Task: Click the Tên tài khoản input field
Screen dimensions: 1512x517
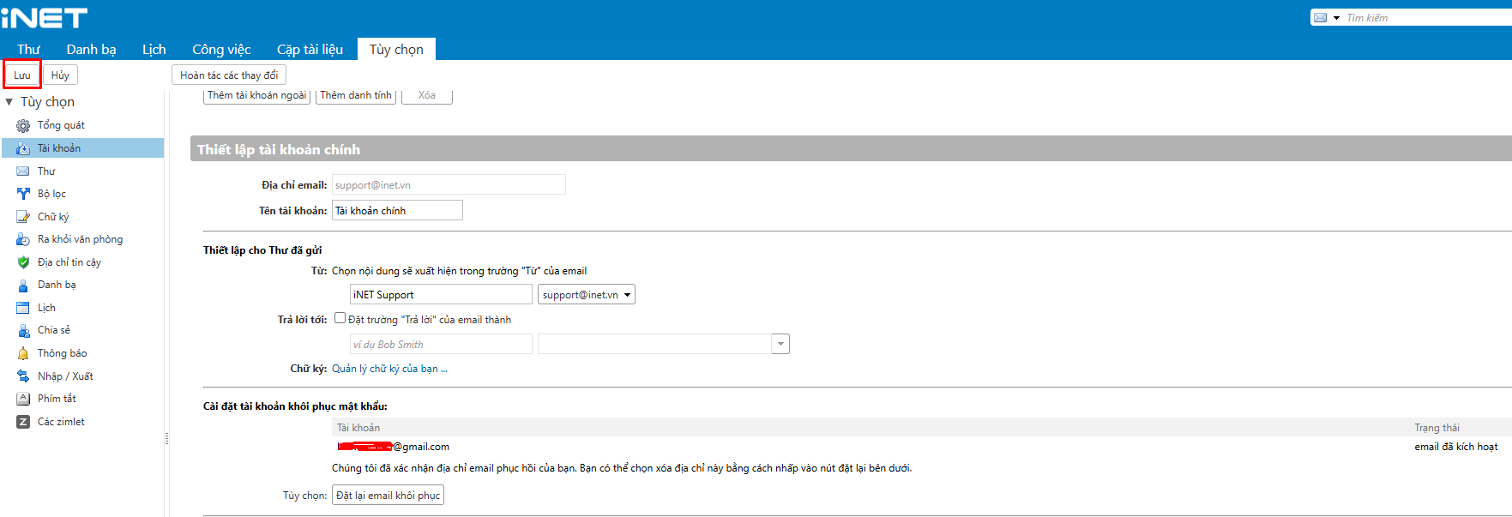Action: (397, 210)
